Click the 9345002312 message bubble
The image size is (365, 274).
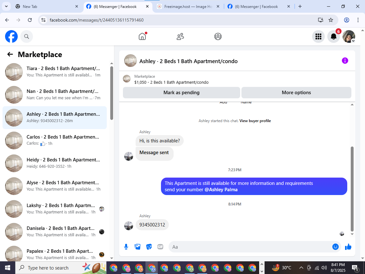(x=152, y=225)
